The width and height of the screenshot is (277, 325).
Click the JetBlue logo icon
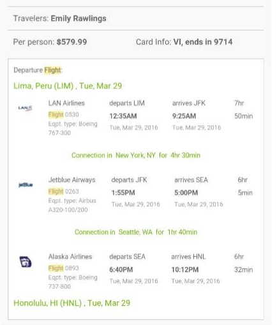click(26, 185)
